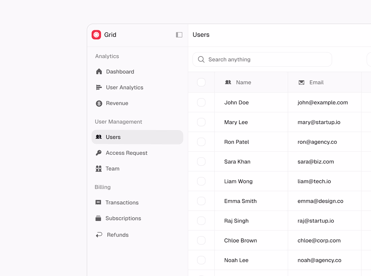The height and width of the screenshot is (276, 371).
Task: Click the Users page title
Action: click(x=201, y=35)
